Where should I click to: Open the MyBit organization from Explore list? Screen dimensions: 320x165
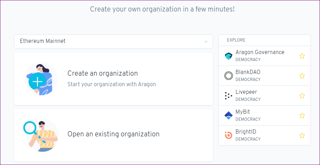pos(264,115)
